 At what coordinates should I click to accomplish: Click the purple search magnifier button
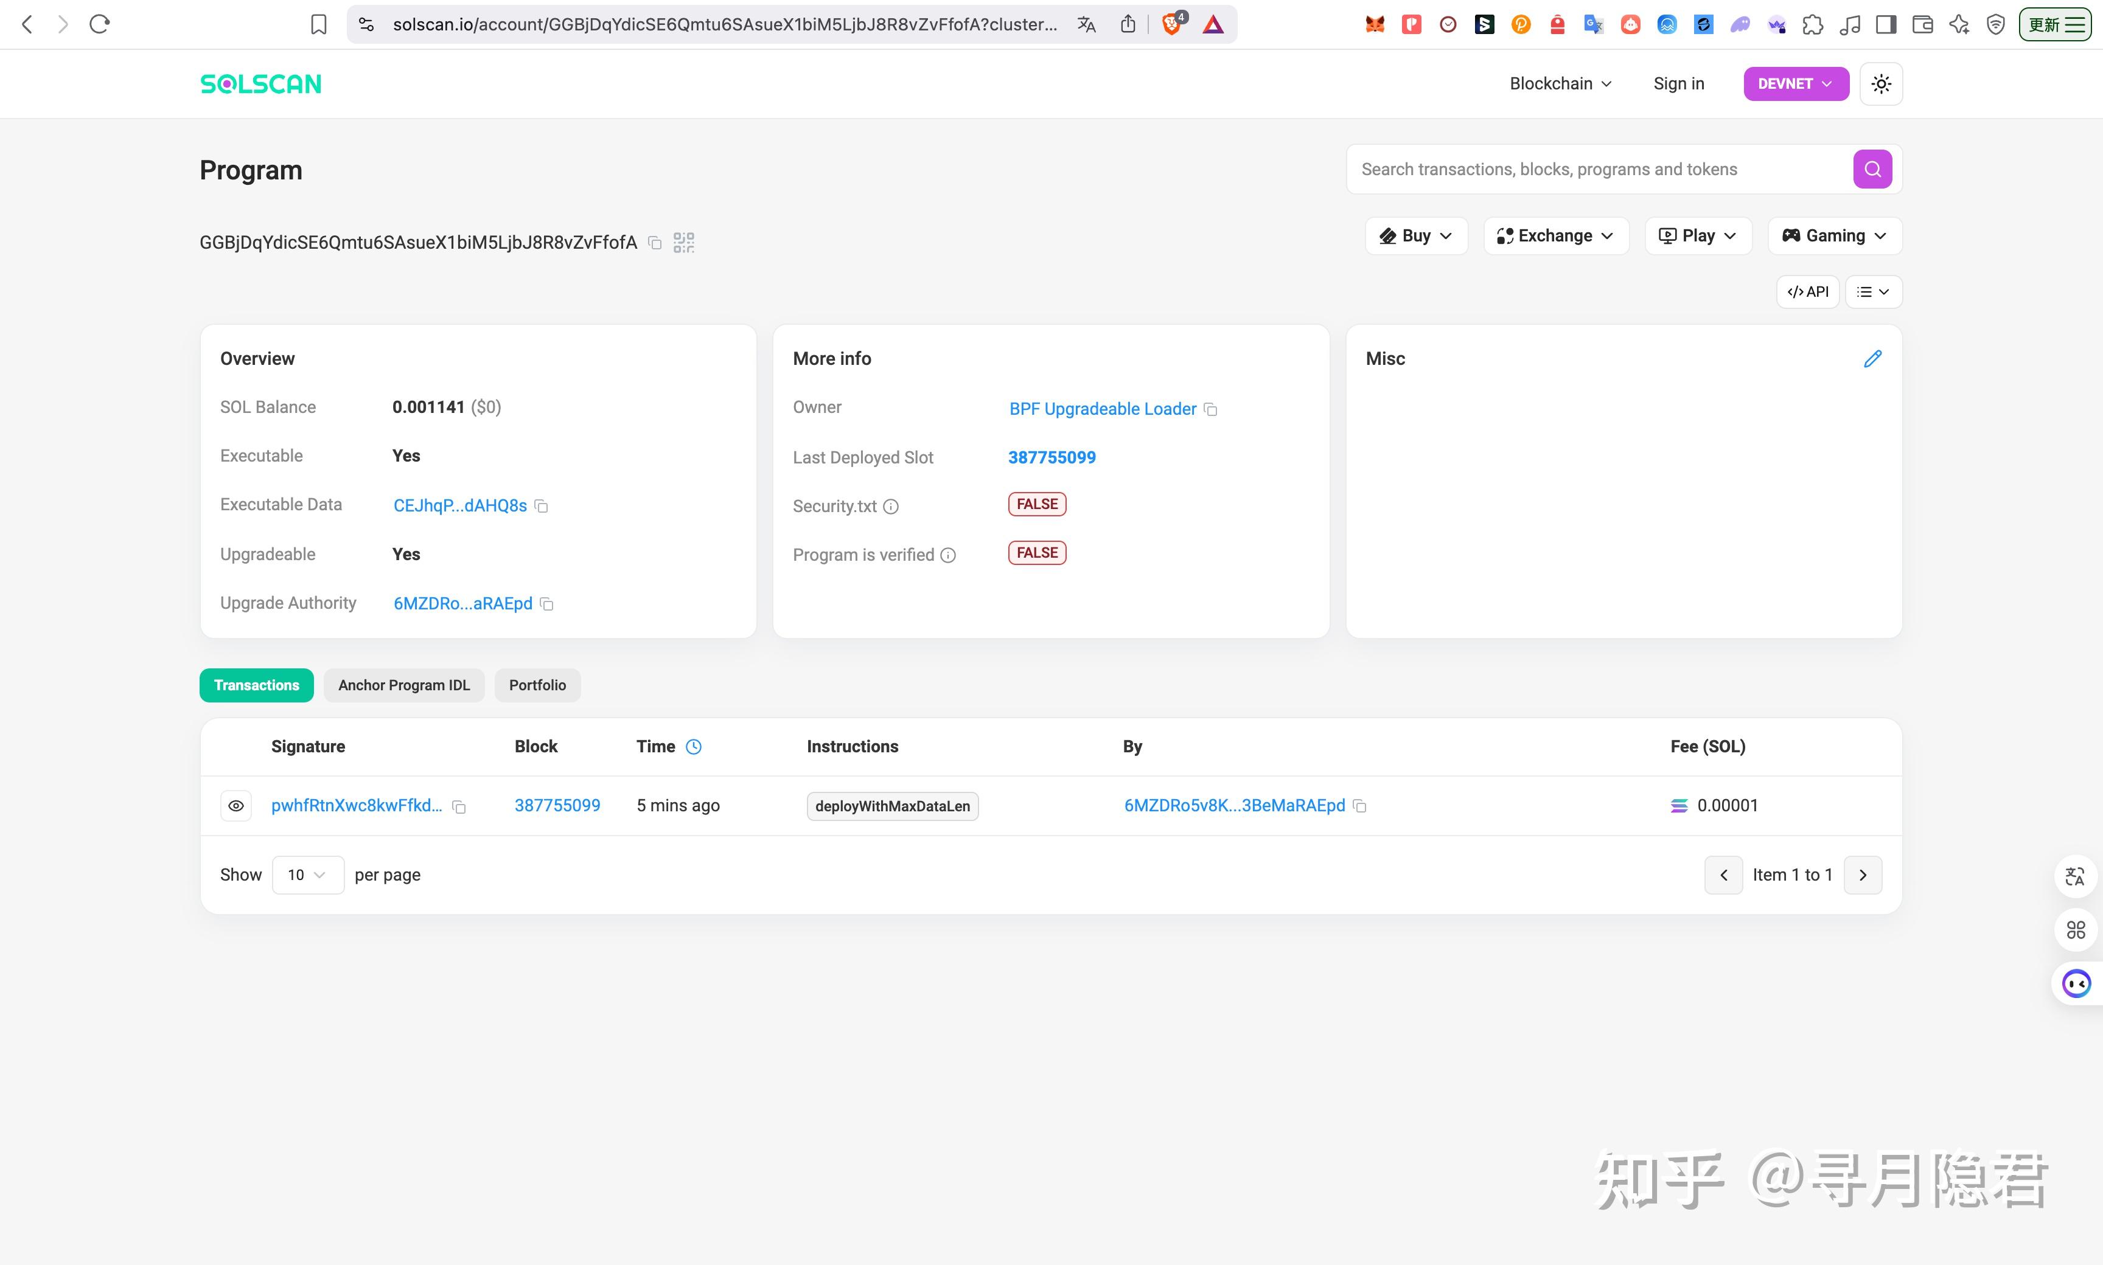pos(1872,169)
